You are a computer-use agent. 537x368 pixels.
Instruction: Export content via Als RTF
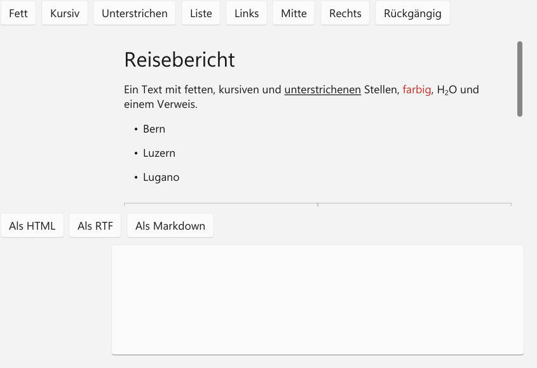click(95, 226)
